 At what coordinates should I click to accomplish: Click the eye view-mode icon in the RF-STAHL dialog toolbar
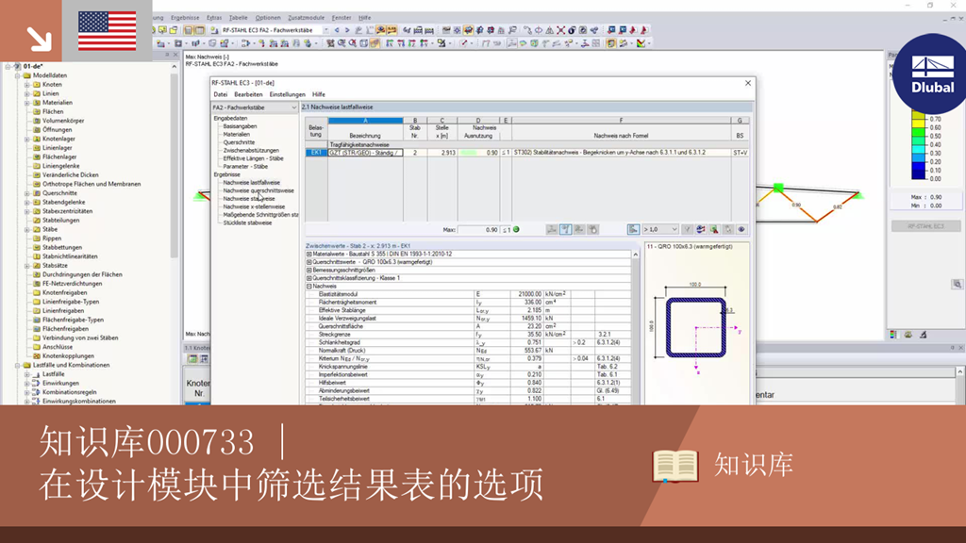(x=741, y=230)
